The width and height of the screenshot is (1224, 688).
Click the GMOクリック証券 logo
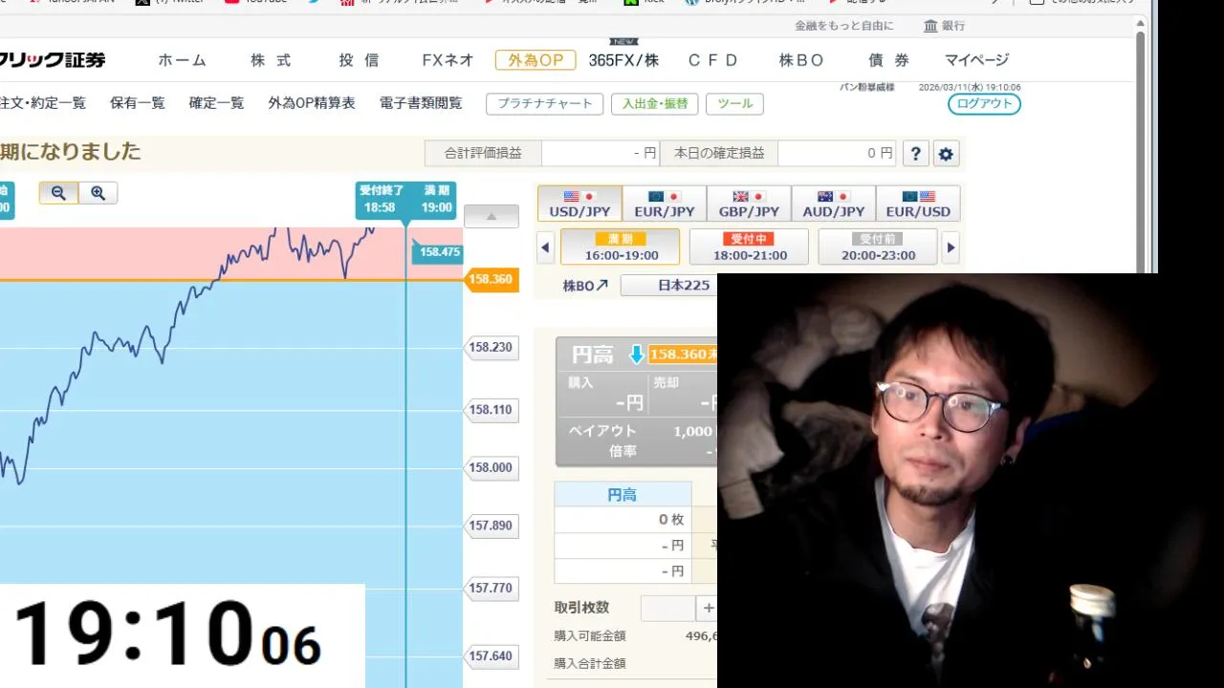53,60
